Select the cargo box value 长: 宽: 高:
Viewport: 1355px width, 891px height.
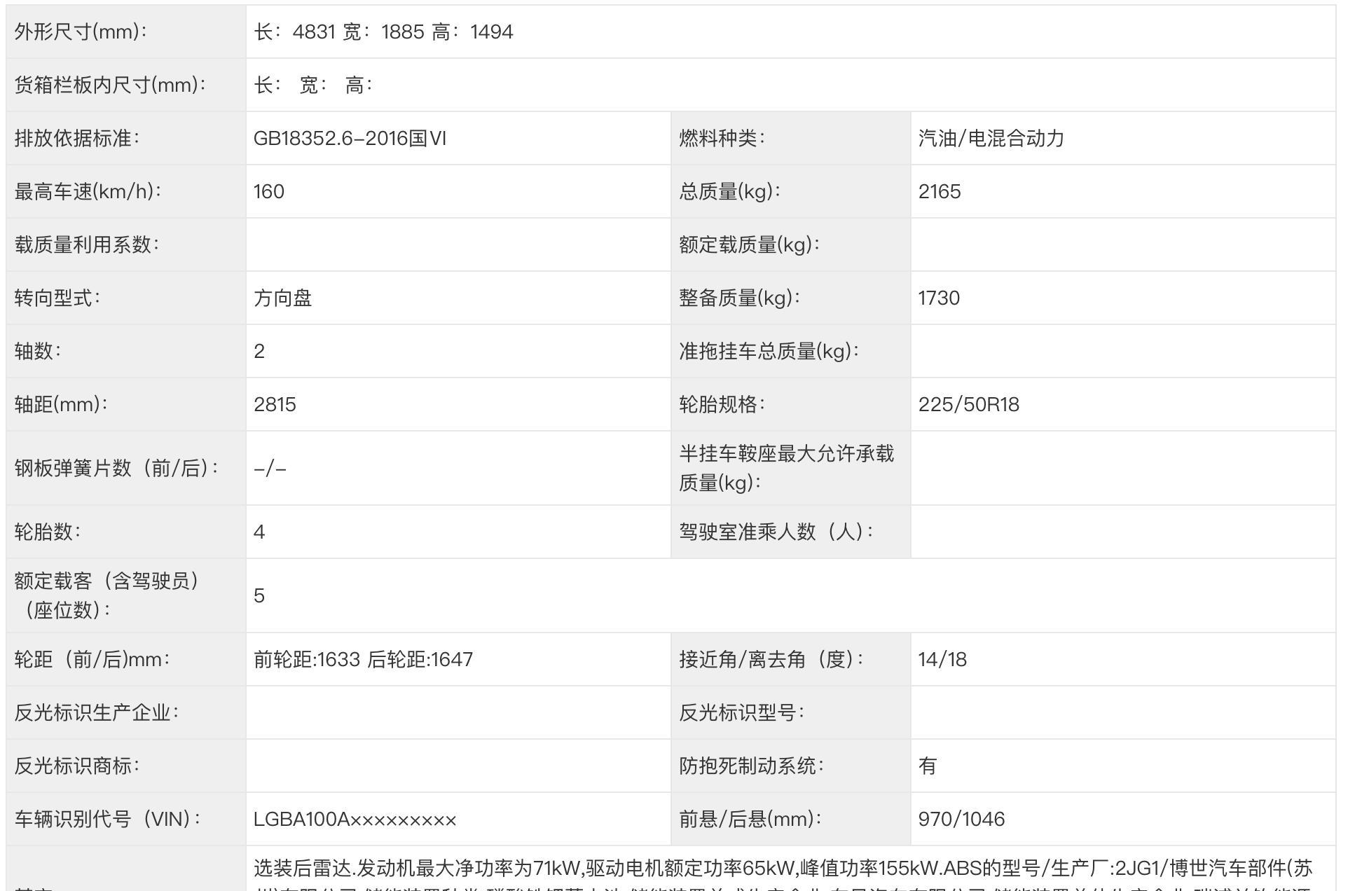pos(313,85)
